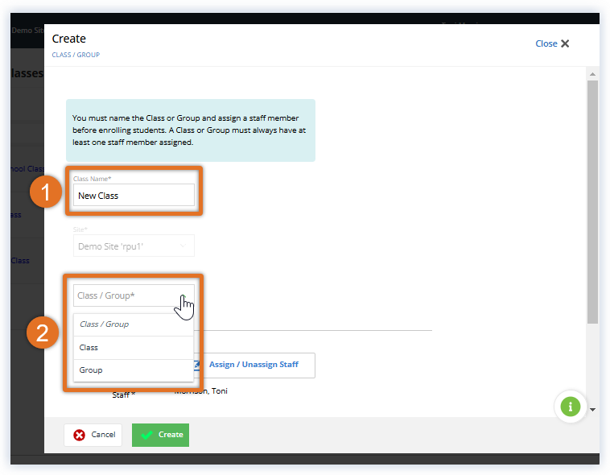
Task: Click into the Class Name field
Action: [x=134, y=195]
